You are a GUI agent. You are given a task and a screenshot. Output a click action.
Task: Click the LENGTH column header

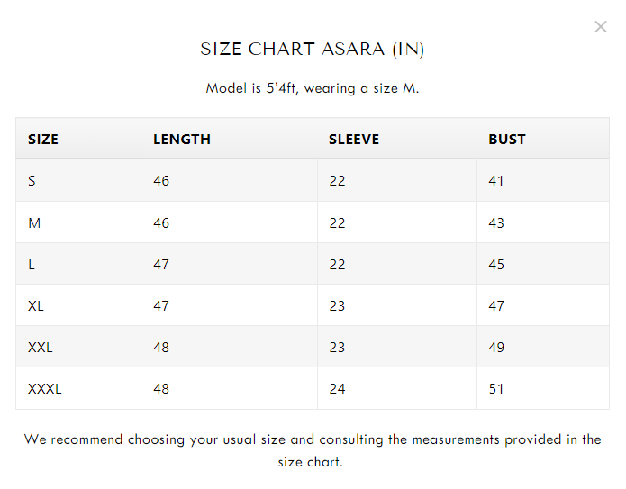pyautogui.click(x=182, y=140)
